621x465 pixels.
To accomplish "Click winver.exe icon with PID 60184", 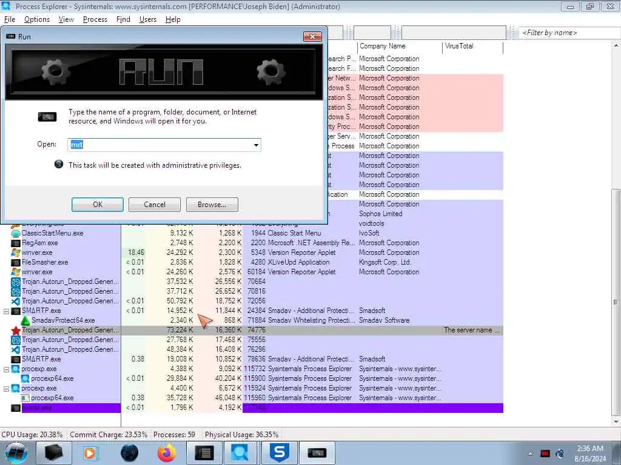I will [x=15, y=272].
